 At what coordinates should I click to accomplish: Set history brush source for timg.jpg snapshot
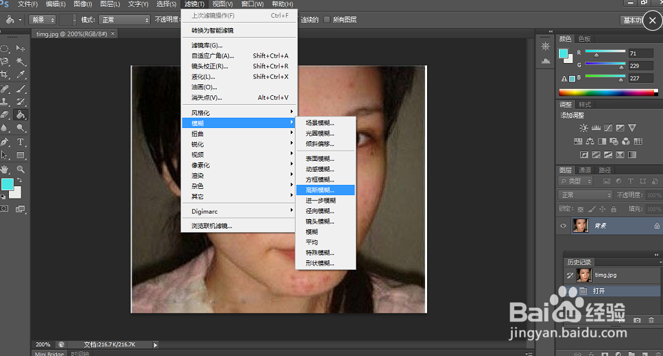pyautogui.click(x=570, y=275)
